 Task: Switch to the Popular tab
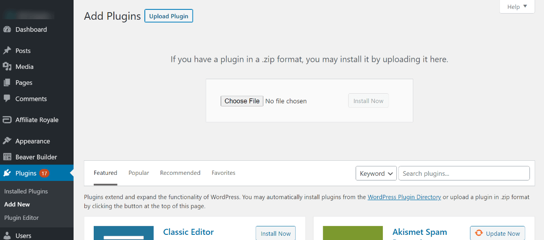pyautogui.click(x=139, y=173)
